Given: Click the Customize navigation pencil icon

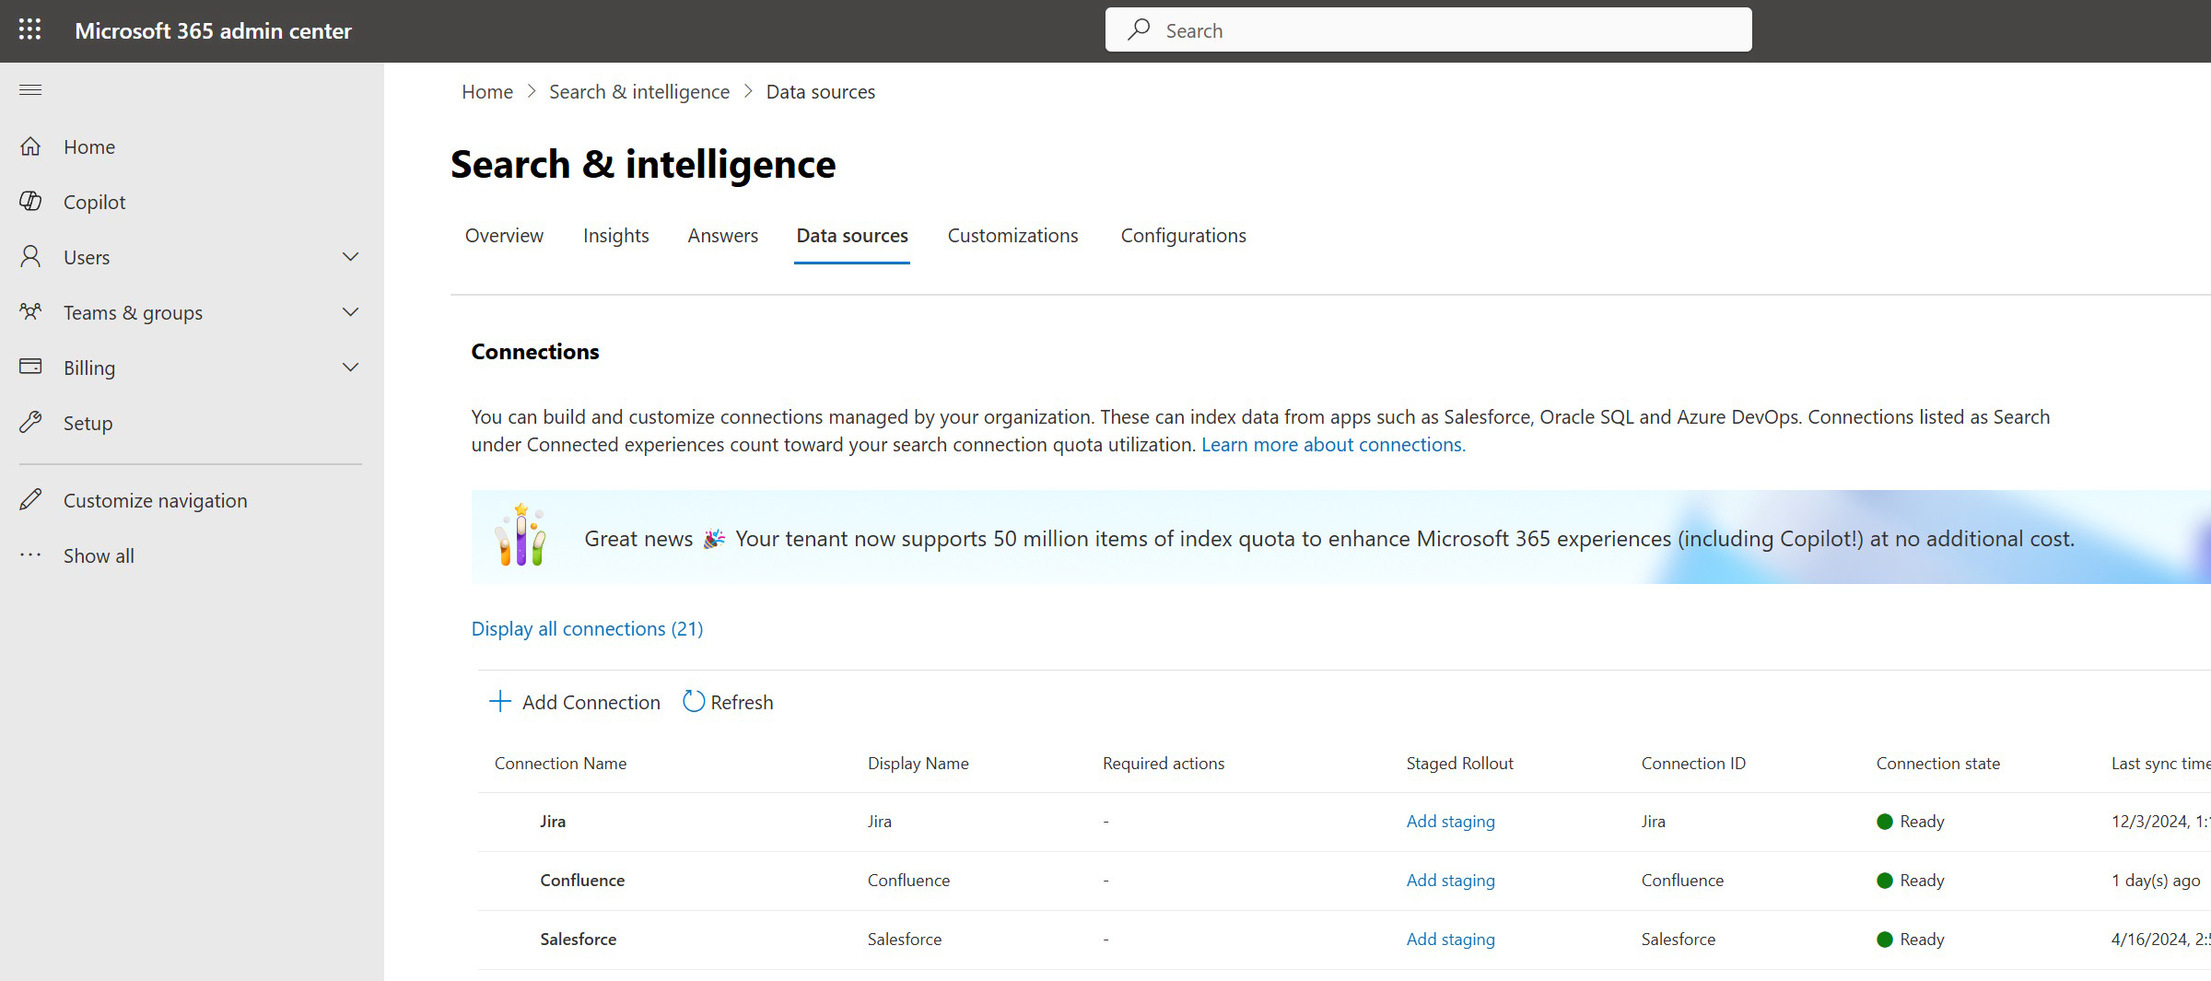Looking at the screenshot, I should coord(30,500).
